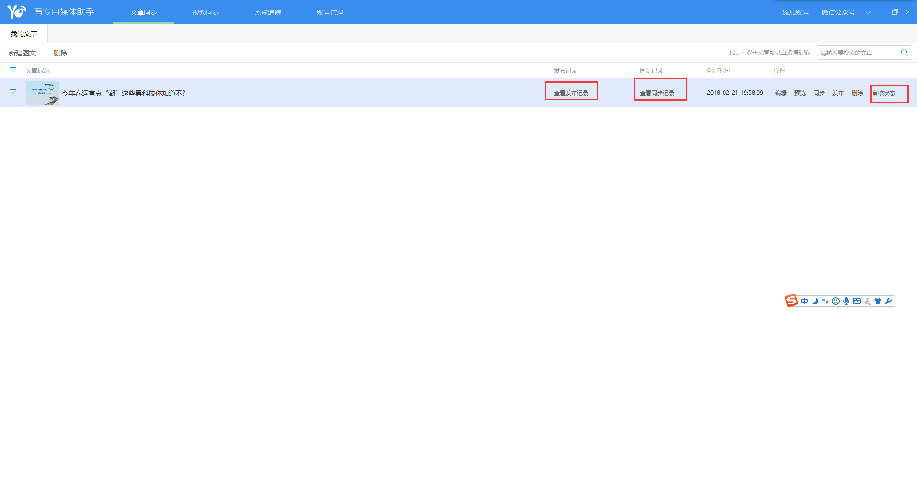The height and width of the screenshot is (497, 917).
Task: Switch to 视频同步 tab
Action: coord(205,12)
